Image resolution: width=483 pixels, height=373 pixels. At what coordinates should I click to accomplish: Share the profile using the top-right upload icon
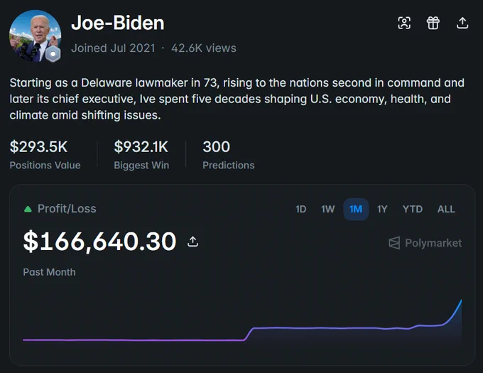point(462,23)
